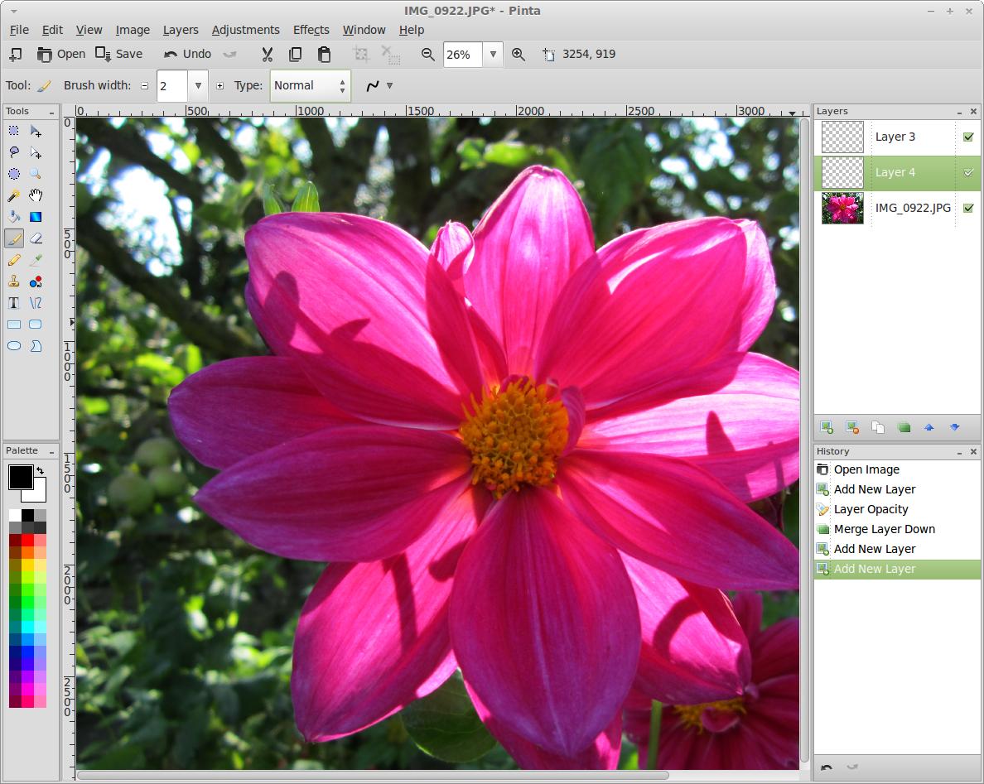Select the Recolor tool
This screenshot has height=784, width=984.
click(36, 281)
